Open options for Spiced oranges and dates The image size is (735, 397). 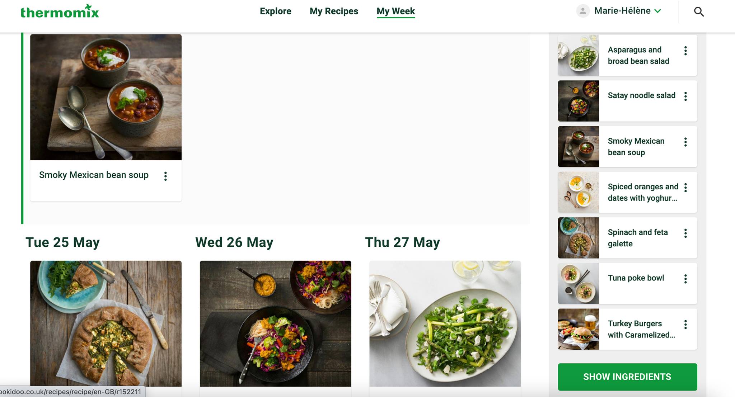tap(685, 188)
